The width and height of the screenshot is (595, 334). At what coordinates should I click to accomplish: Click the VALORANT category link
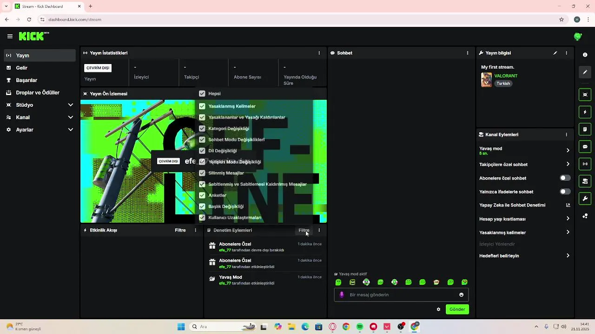[506, 76]
